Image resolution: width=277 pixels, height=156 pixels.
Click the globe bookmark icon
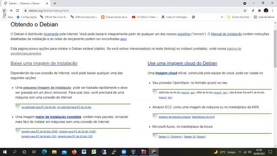193,17
